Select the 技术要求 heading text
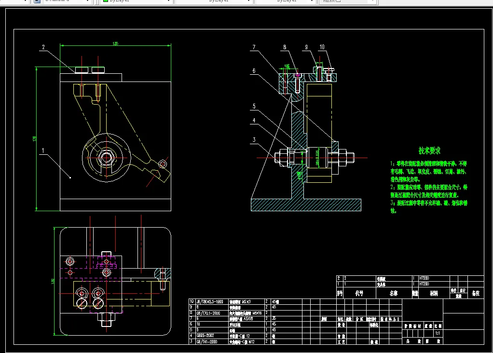 (x=429, y=151)
